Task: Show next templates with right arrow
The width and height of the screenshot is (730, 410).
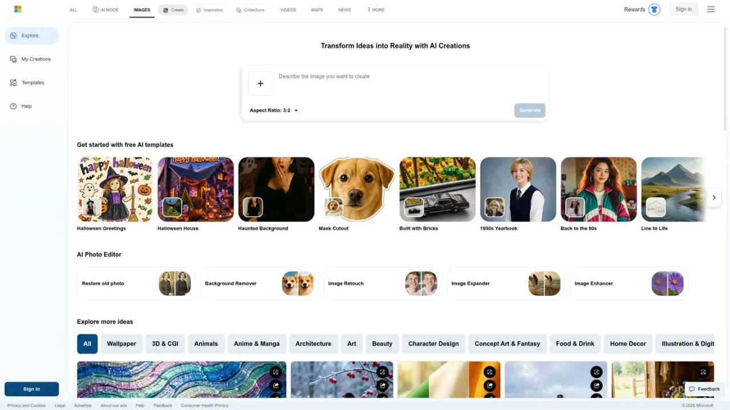Action: (x=714, y=198)
